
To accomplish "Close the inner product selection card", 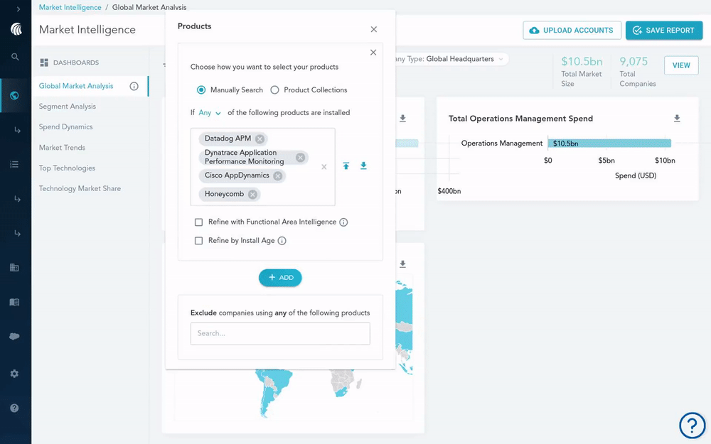I will pos(373,53).
